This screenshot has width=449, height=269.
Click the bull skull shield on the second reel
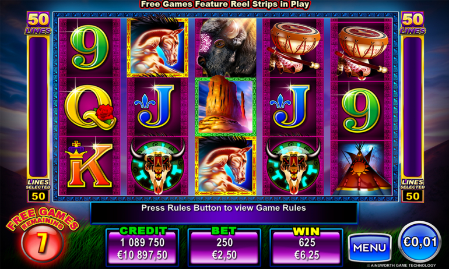158,166
